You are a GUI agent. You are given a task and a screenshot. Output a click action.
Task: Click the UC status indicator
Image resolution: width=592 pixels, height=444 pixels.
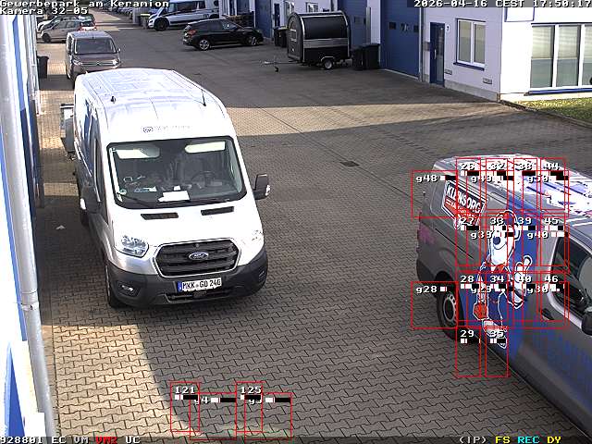pos(132,439)
